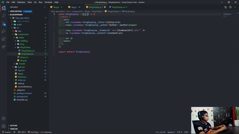Collapse the src folder
Screen dimensions: 239x134
point(18,28)
